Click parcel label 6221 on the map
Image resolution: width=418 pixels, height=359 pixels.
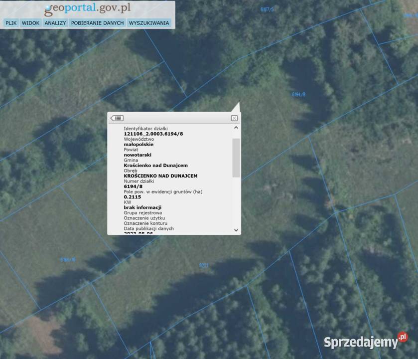pos(203,266)
